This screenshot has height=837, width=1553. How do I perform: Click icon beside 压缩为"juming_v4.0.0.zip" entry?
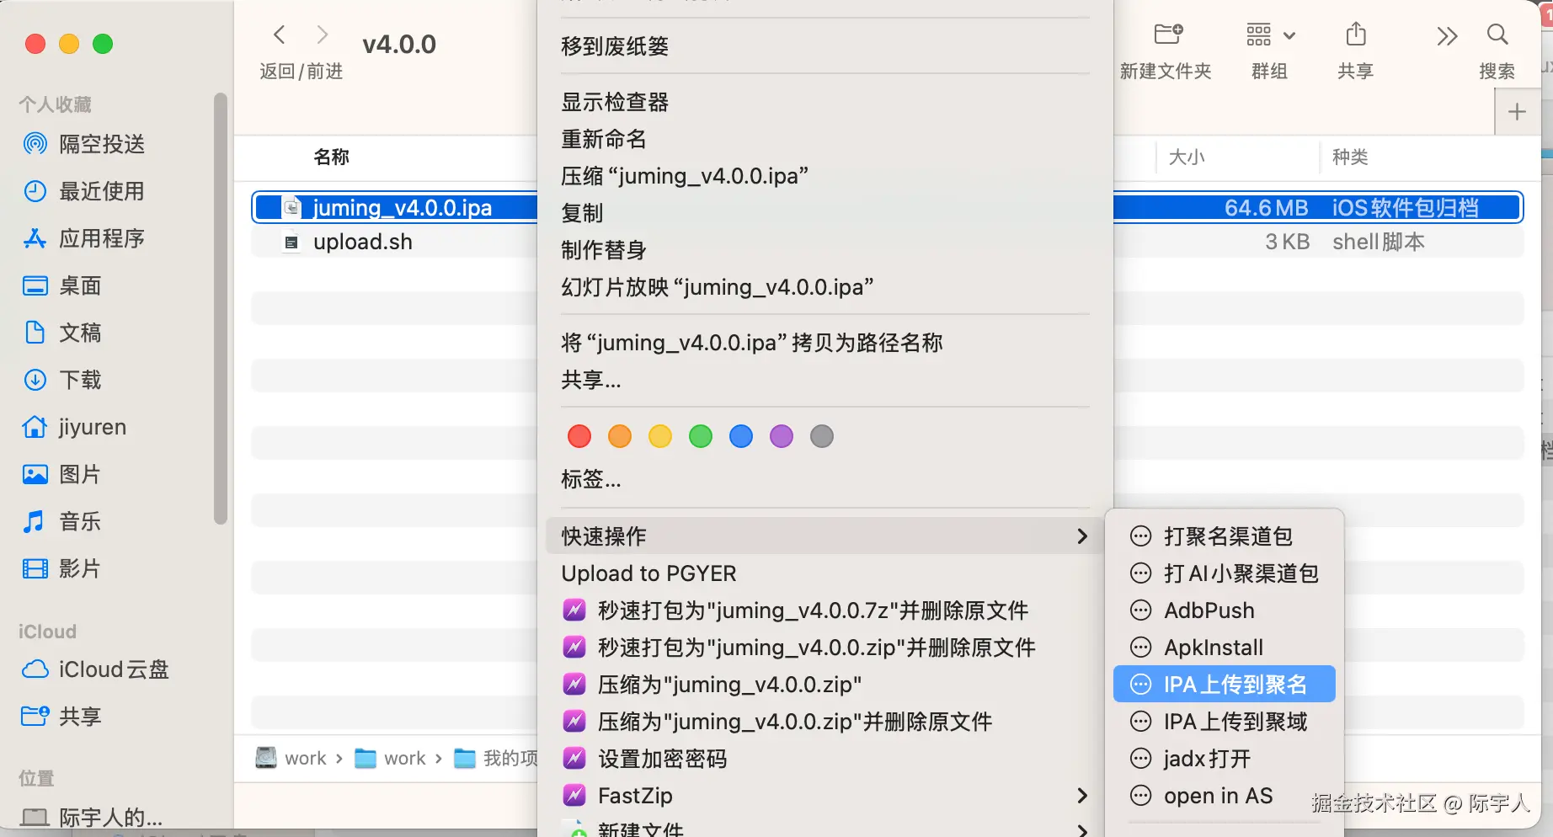[x=574, y=685]
